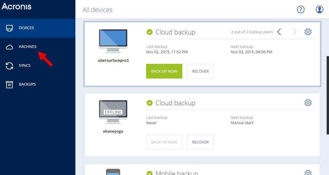
Task: Click the Backups archive box icon
Action: pos(9,84)
